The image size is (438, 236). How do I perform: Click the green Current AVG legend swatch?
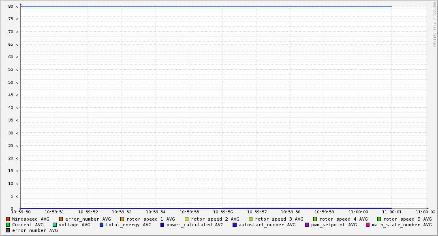point(8,225)
